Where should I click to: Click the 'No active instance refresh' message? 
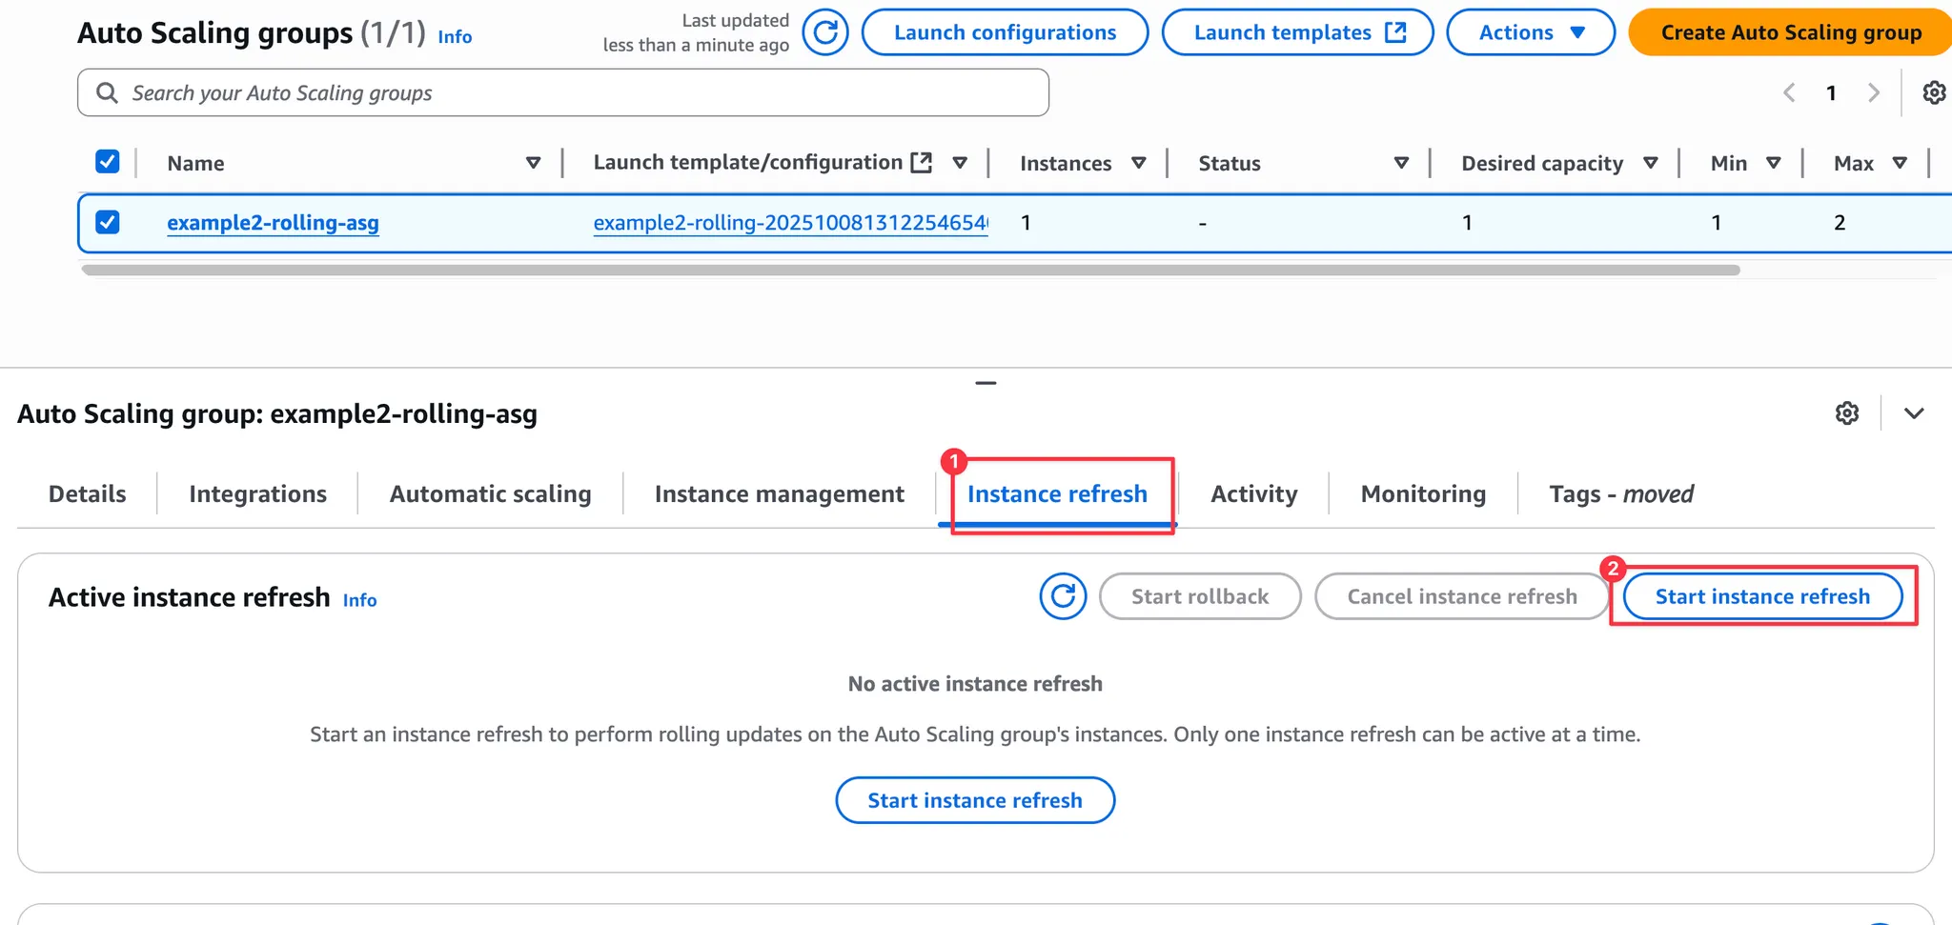975,684
